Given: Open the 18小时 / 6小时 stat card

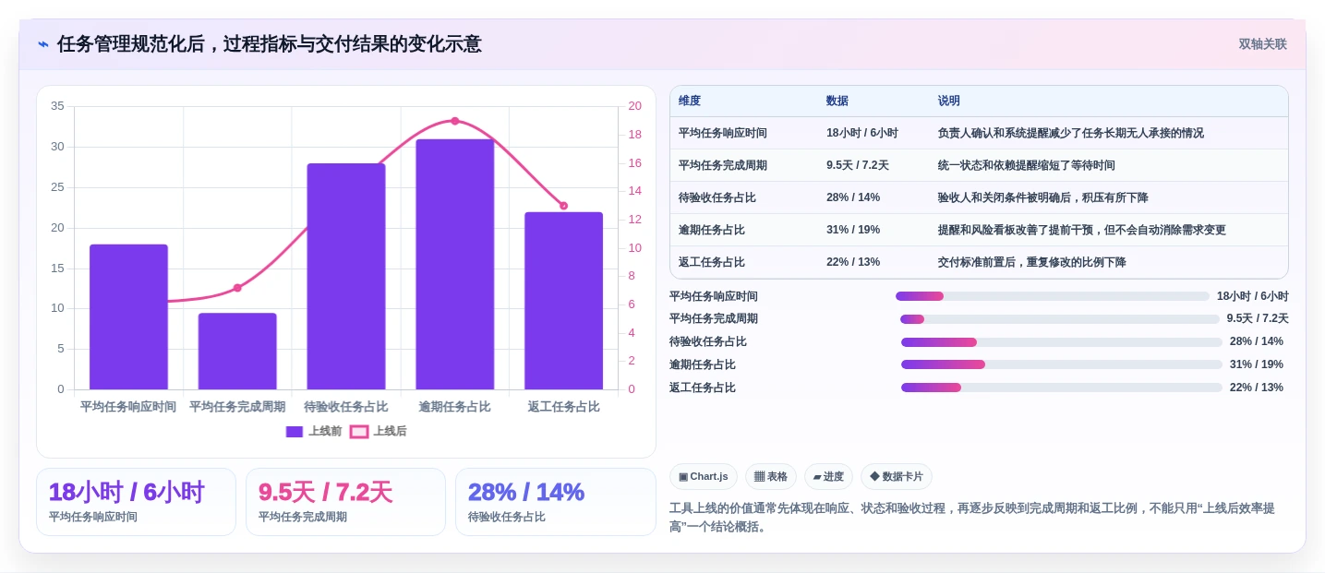Looking at the screenshot, I should [136, 502].
